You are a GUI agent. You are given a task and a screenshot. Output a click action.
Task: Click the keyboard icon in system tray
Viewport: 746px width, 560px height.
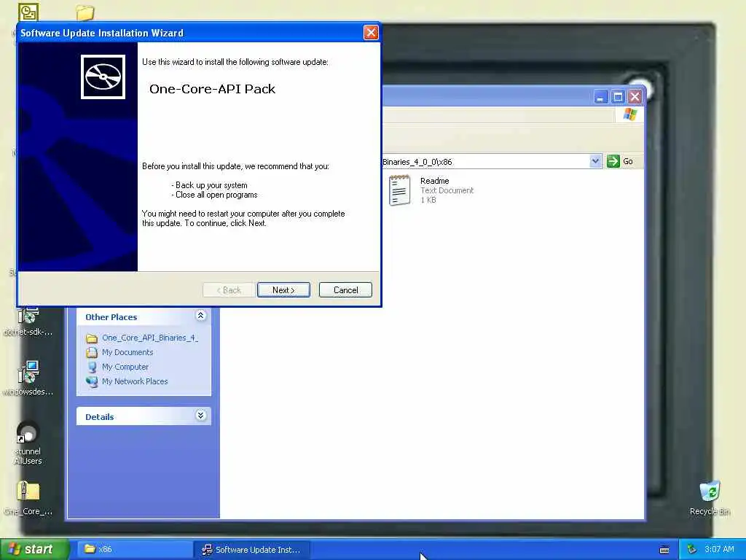pyautogui.click(x=664, y=550)
